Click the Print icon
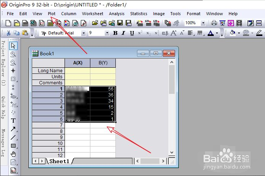 (214, 23)
